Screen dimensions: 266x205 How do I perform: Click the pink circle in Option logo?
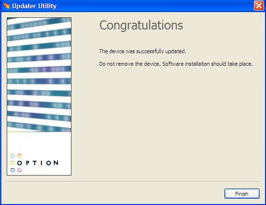coord(20,170)
